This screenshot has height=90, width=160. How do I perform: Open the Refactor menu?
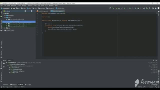coord(30,5)
